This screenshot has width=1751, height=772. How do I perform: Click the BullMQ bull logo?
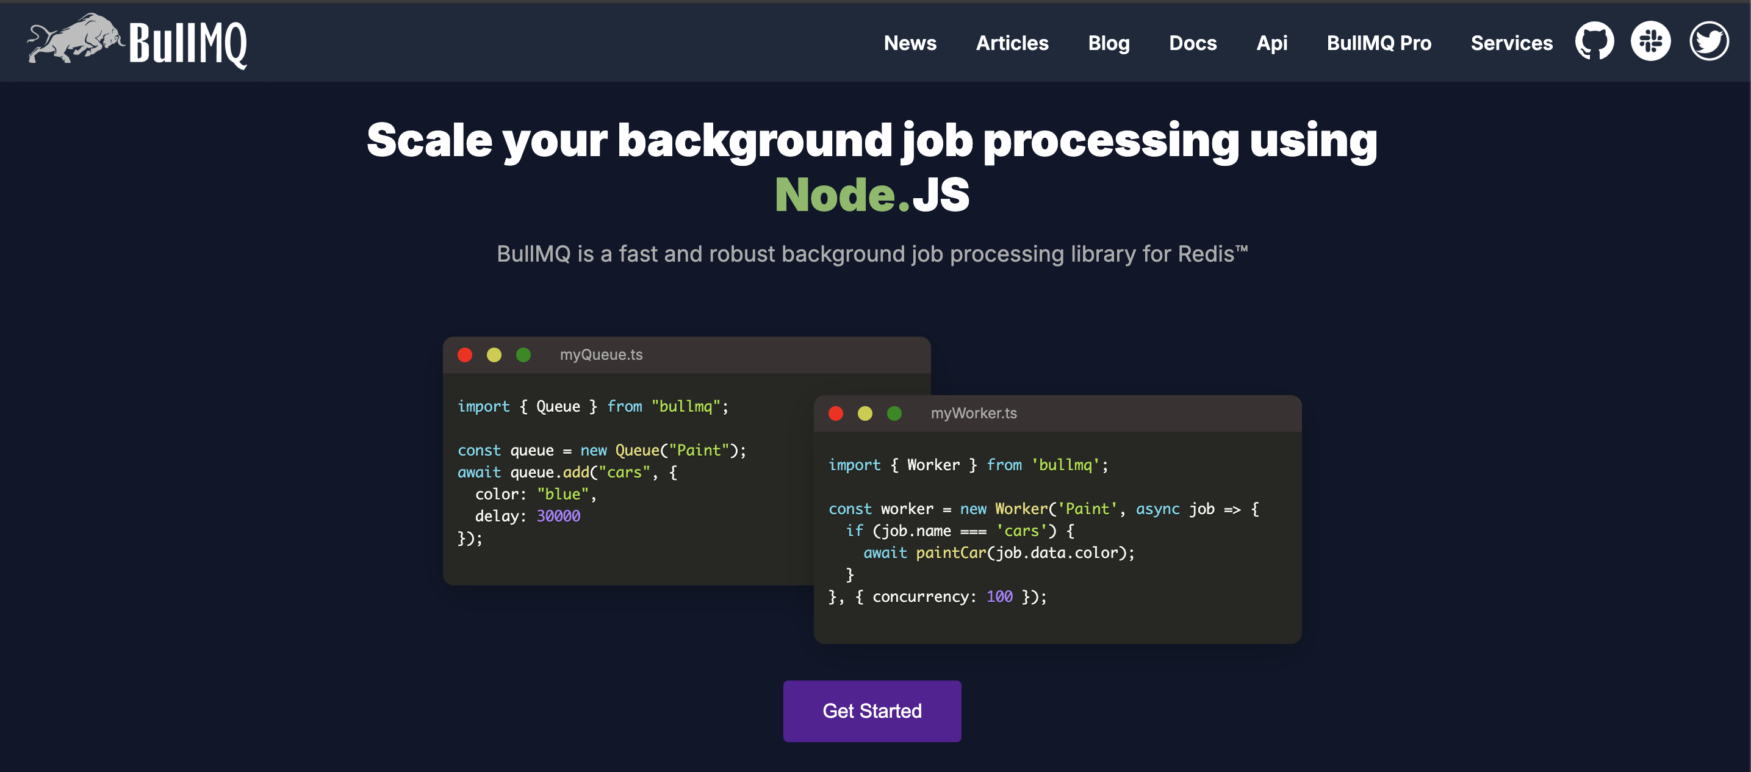[137, 41]
